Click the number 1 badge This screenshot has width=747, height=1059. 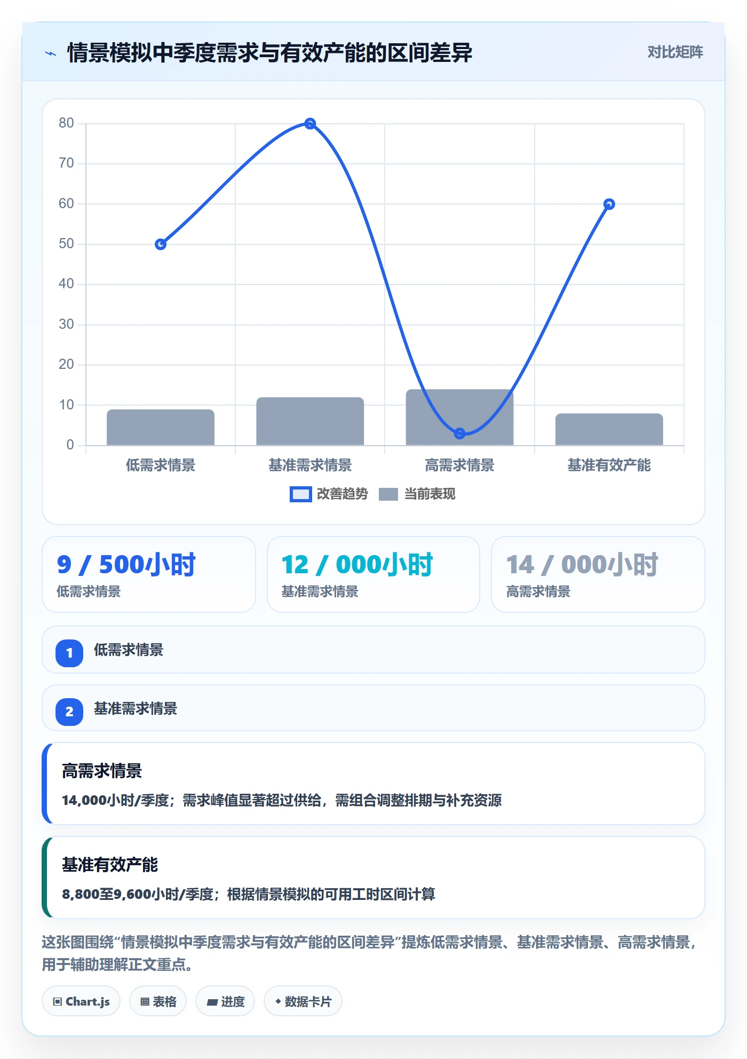[x=69, y=653]
